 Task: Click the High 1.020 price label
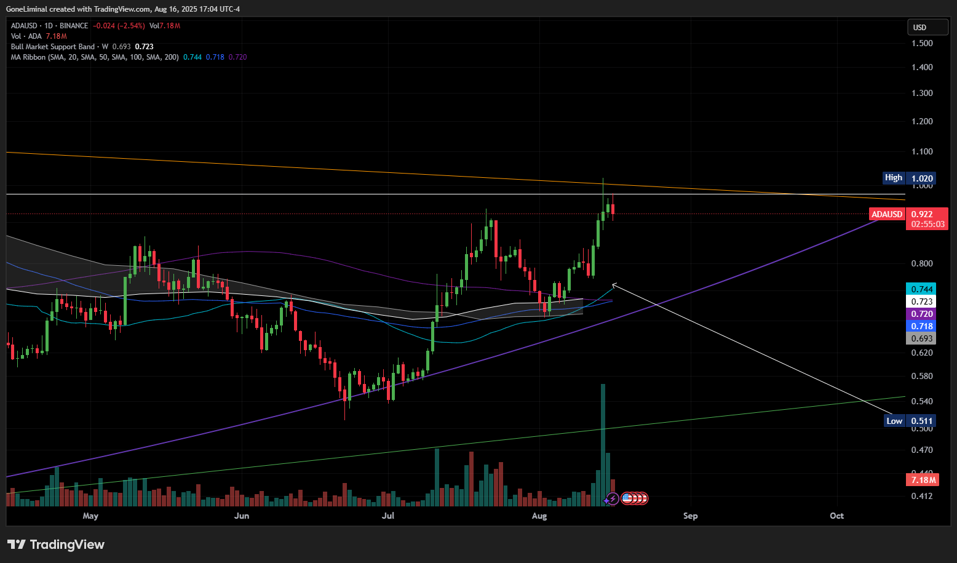tap(909, 178)
